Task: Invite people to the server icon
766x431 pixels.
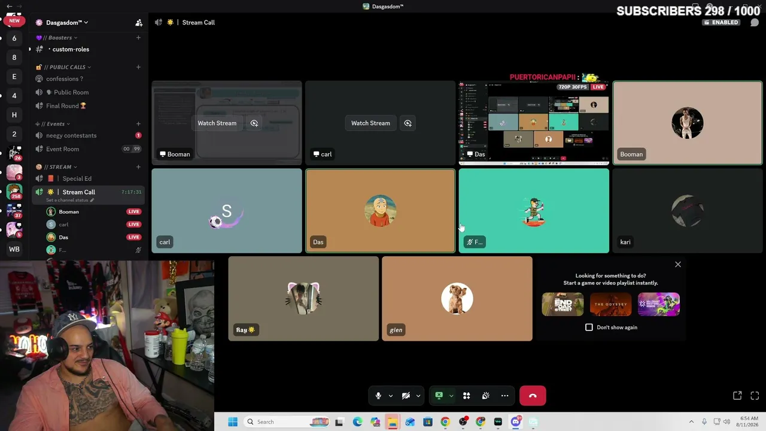Action: (x=139, y=23)
